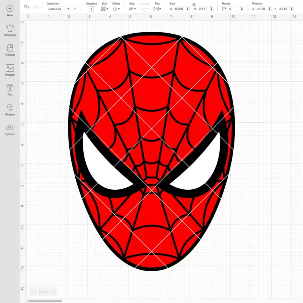Adjust the Height stepper arrows
Viewport: 303px width, 303px height.
click(211, 9)
